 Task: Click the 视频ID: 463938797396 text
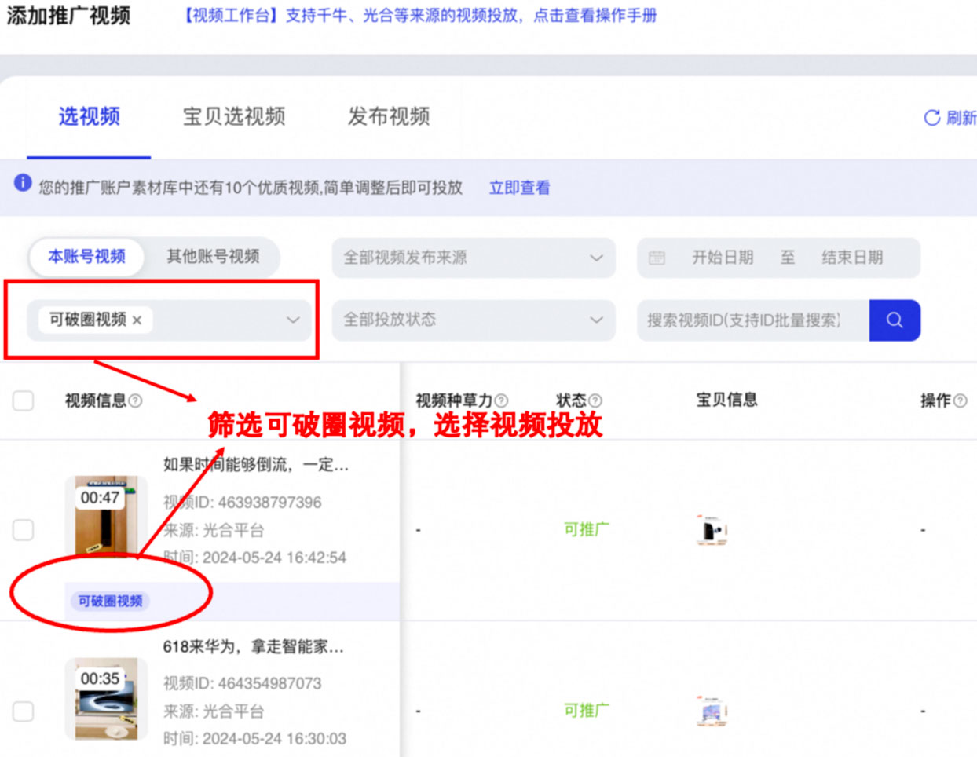(243, 503)
